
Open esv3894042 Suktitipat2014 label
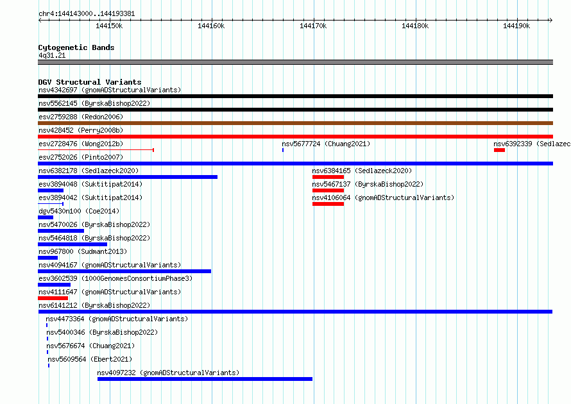tap(90, 198)
